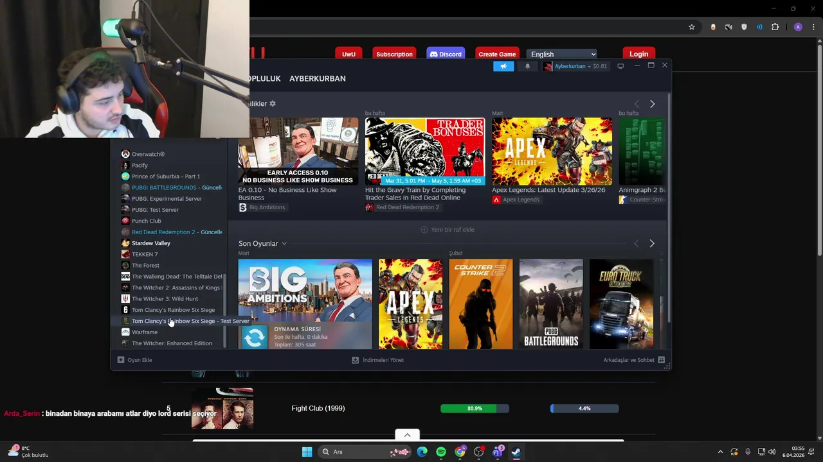Select PUBG: Experimental Server entry

tap(167, 198)
